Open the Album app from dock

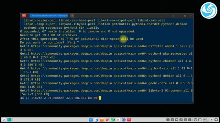107,120
